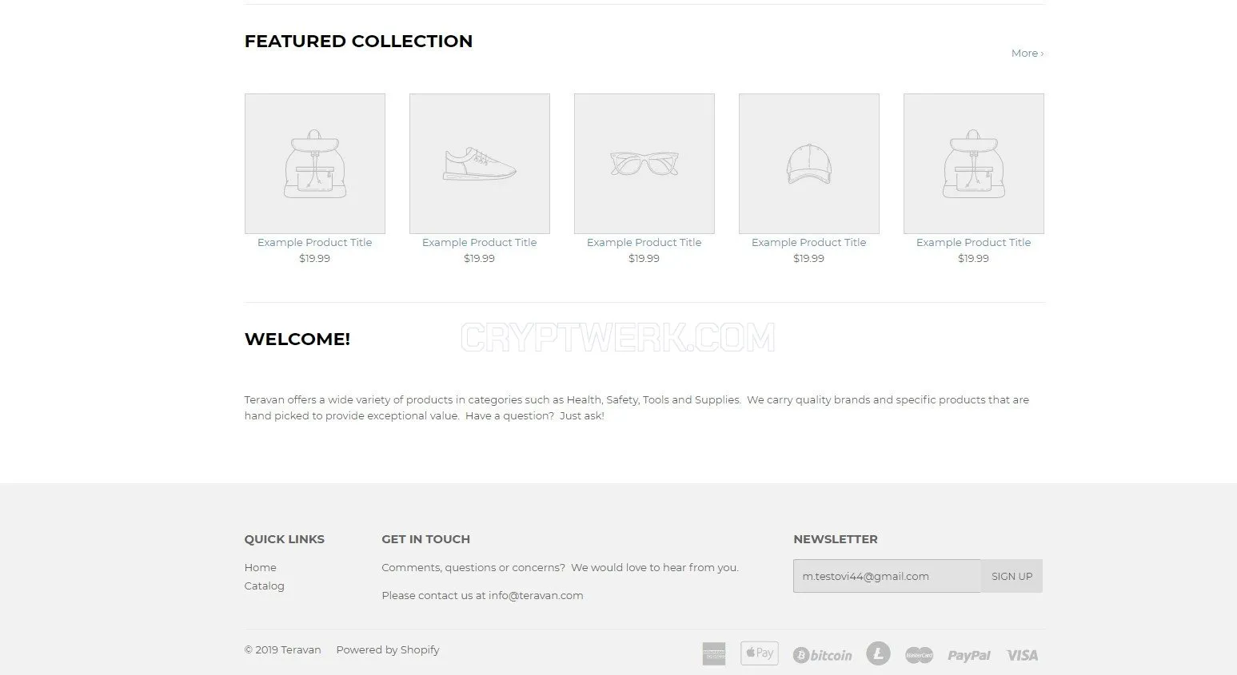1237x675 pixels.
Task: Open the Teravan copyright footer link
Action: [301, 649]
